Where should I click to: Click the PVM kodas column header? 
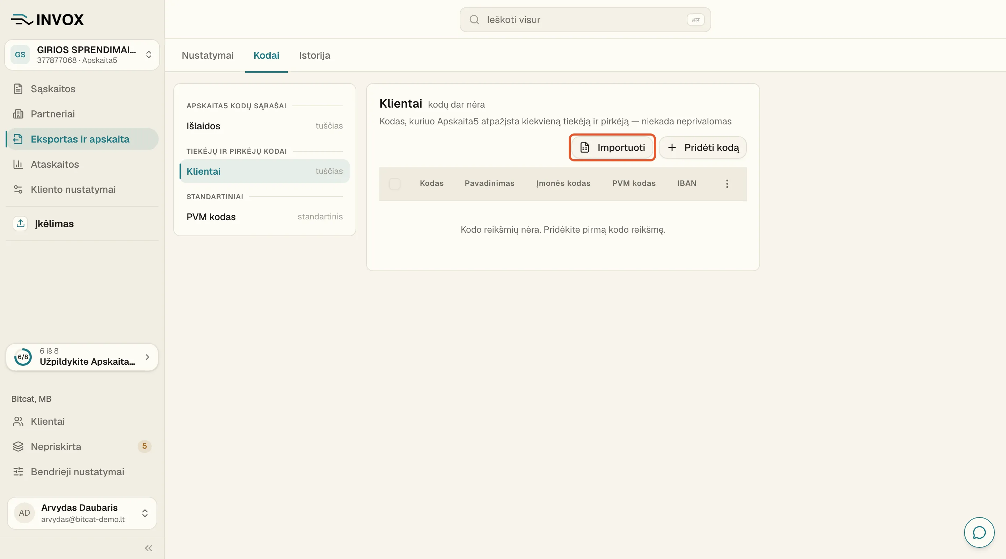click(x=634, y=183)
